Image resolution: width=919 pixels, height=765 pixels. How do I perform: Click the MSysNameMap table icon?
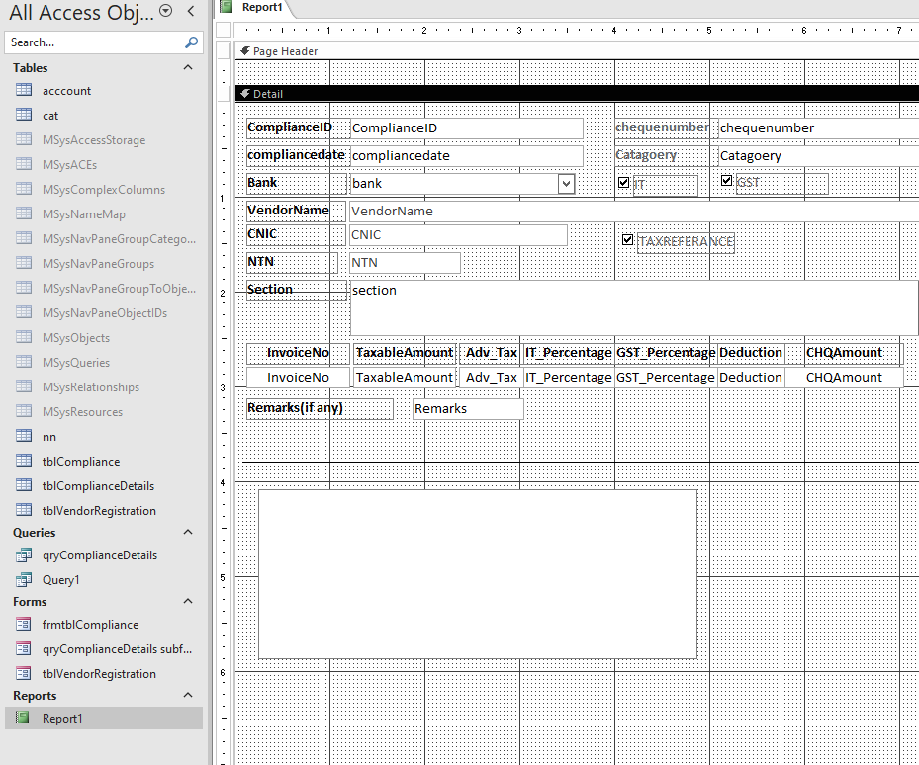(x=24, y=213)
